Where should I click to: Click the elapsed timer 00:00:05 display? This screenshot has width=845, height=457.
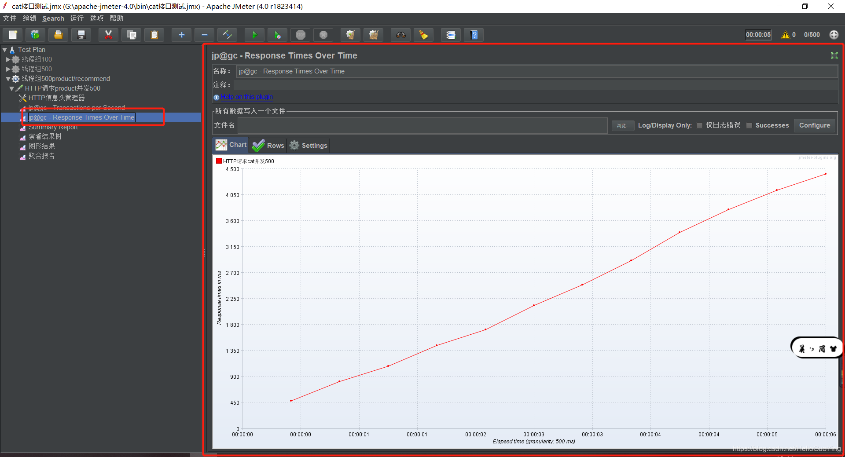[x=758, y=35]
